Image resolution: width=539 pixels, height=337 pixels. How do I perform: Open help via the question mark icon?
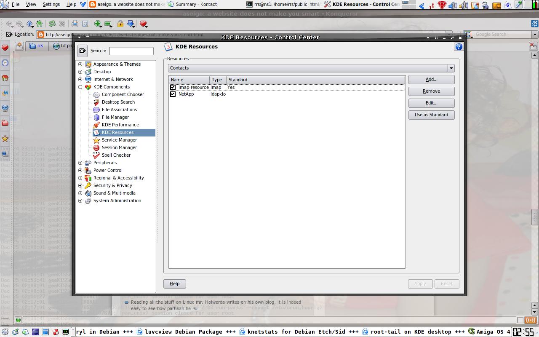click(x=459, y=47)
